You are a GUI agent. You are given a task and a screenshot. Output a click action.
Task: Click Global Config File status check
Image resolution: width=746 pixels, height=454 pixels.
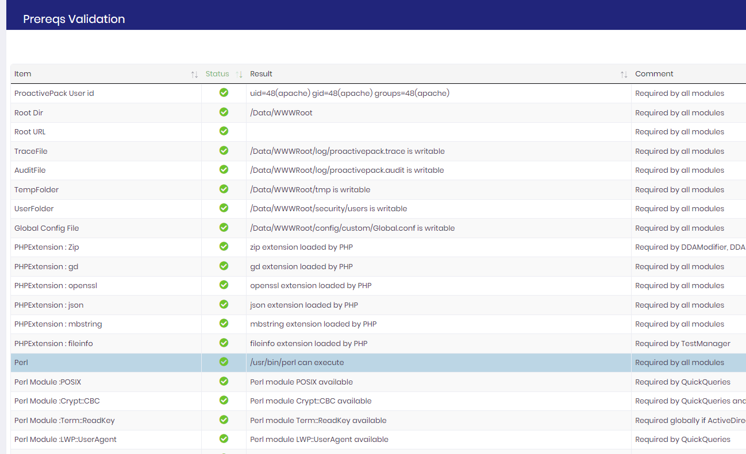coord(224,227)
